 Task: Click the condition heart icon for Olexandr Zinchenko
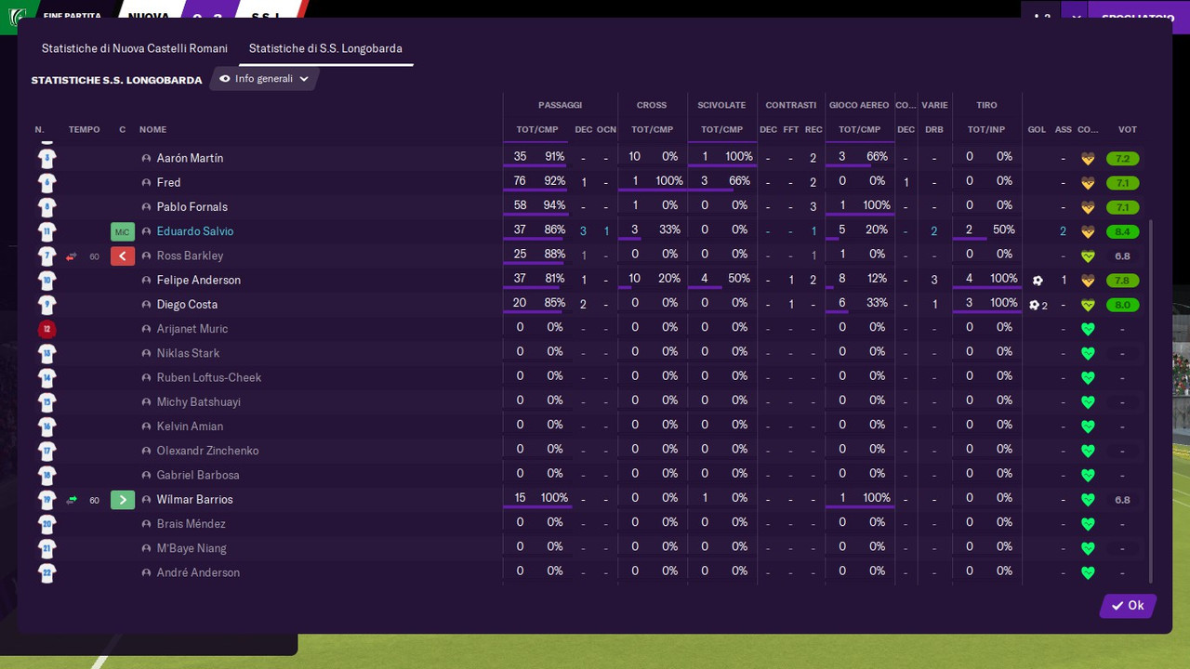(x=1088, y=452)
